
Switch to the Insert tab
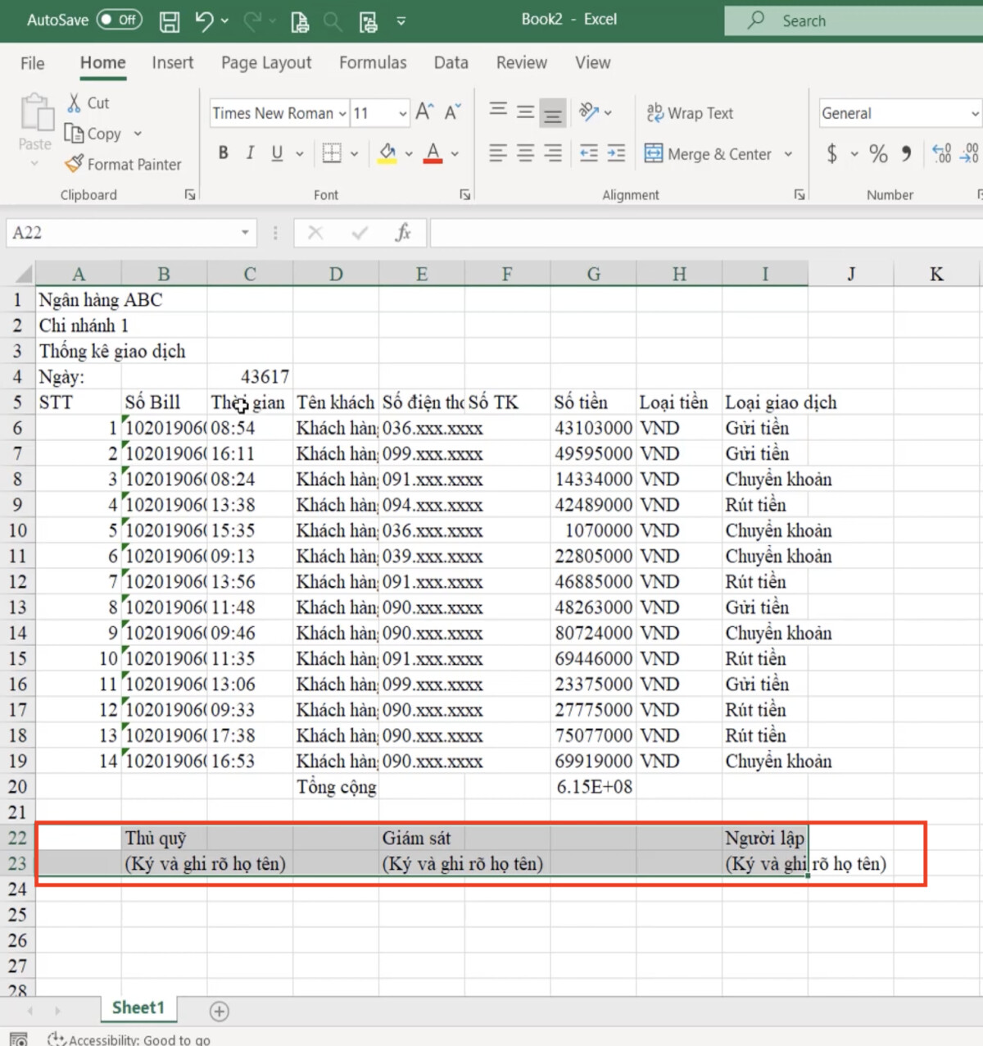(173, 63)
